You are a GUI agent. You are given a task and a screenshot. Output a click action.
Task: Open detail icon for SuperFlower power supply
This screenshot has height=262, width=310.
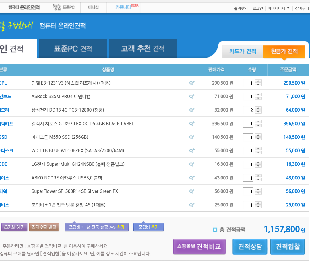(x=192, y=191)
